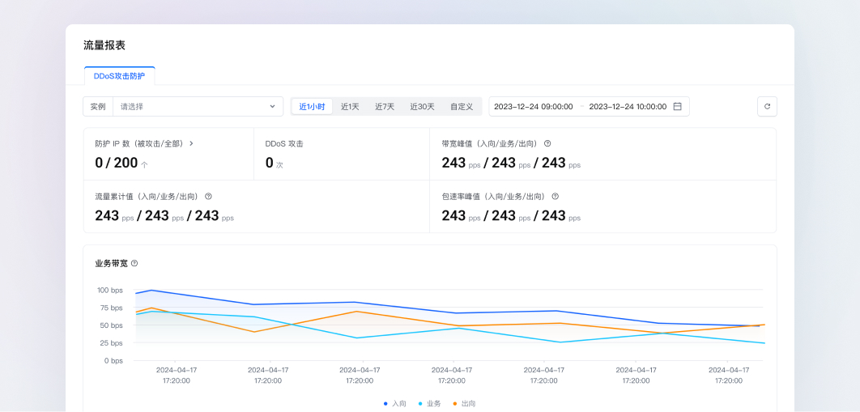
Task: Select the 近1小时 time range
Action: (312, 106)
